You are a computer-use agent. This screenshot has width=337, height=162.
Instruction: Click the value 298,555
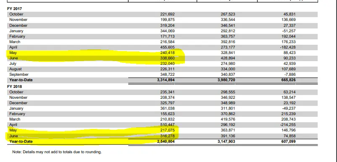click(228, 92)
